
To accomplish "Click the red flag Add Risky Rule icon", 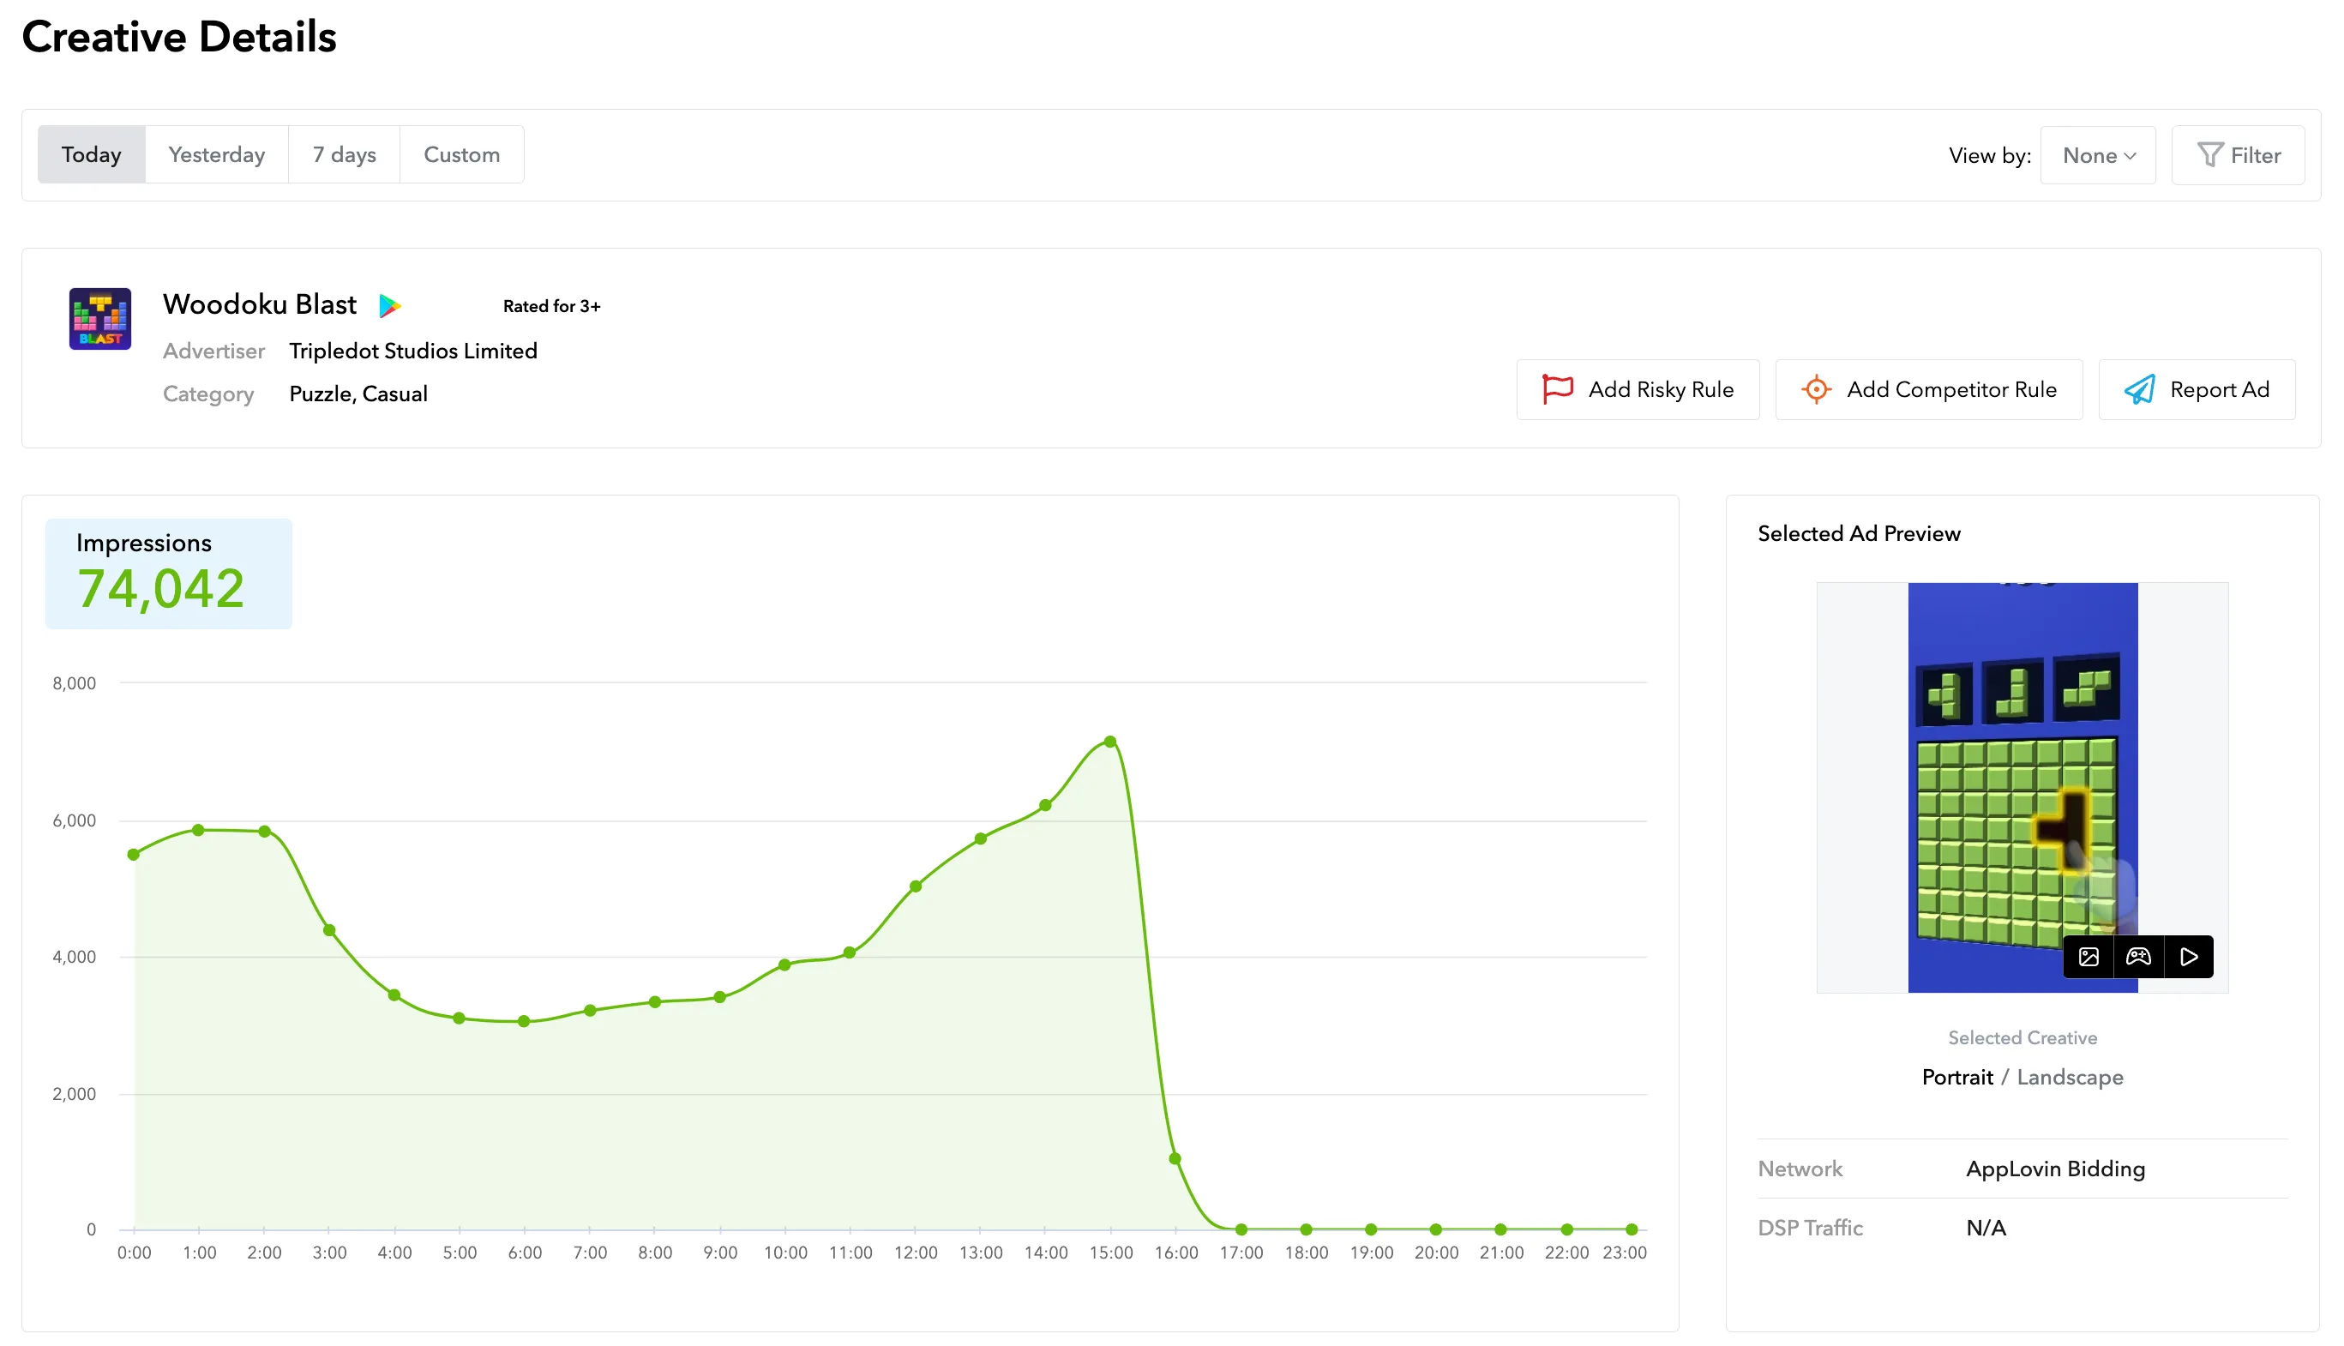I will [x=1558, y=389].
